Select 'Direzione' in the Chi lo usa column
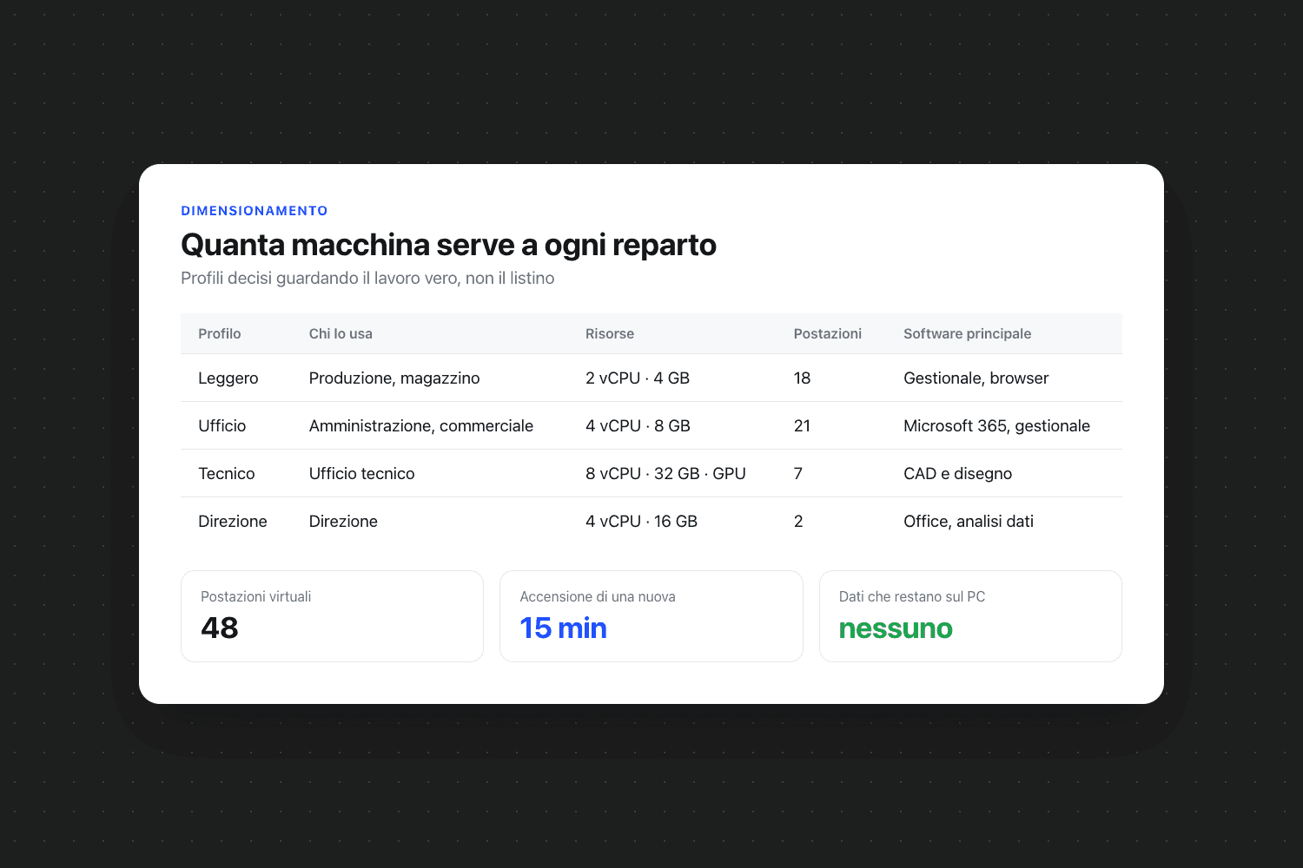 tap(343, 521)
